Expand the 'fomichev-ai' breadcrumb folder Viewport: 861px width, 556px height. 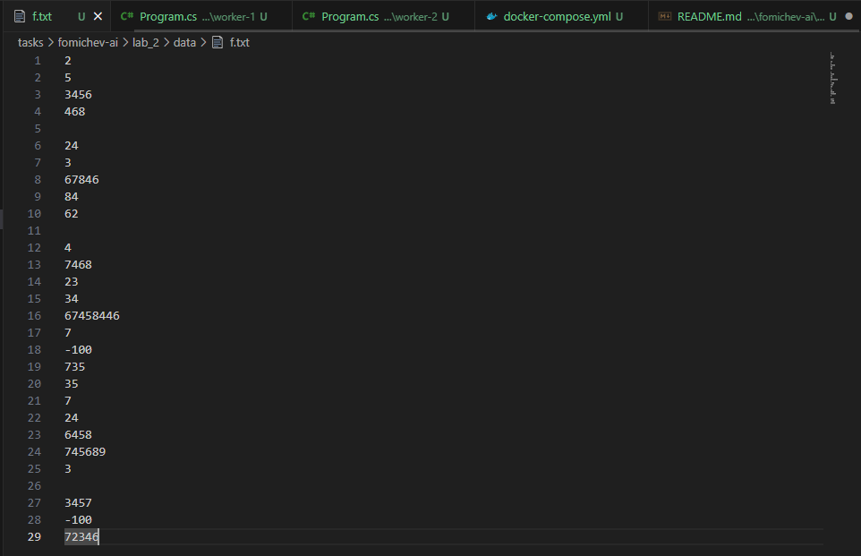click(88, 42)
